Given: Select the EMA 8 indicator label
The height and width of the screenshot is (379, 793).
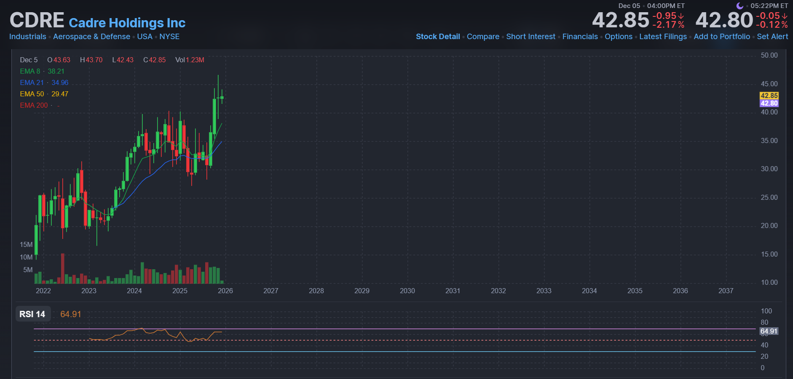Looking at the screenshot, I should [30, 72].
